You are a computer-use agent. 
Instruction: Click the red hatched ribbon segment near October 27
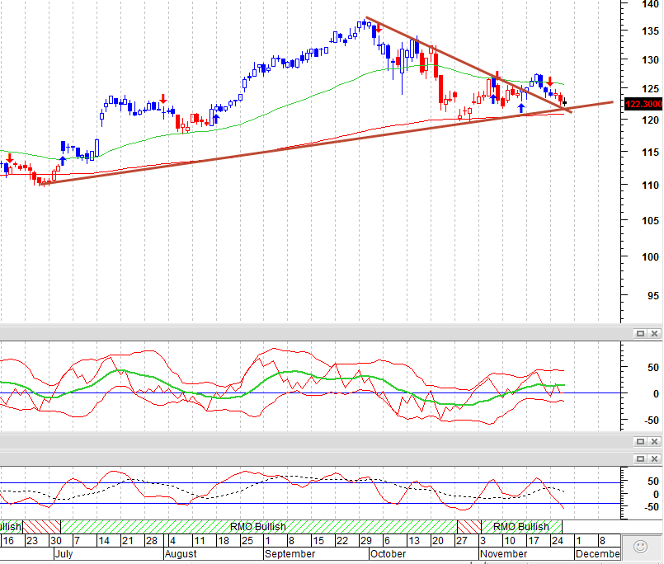469,527
